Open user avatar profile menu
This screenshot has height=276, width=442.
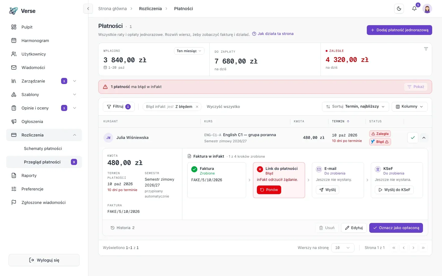(427, 9)
